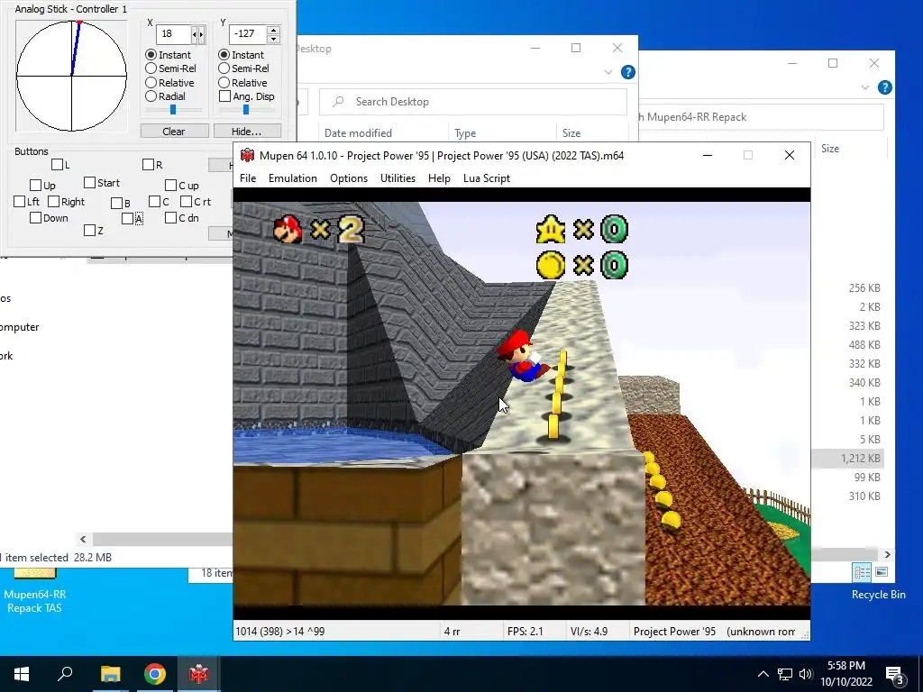Check the Z button checkbox
Screen dimensions: 923x692
coord(89,230)
